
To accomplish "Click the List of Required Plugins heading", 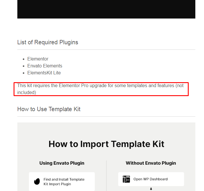I will pos(48,42).
